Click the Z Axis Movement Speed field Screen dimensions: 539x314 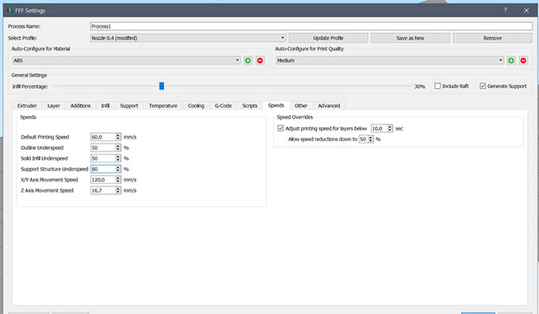click(x=103, y=190)
